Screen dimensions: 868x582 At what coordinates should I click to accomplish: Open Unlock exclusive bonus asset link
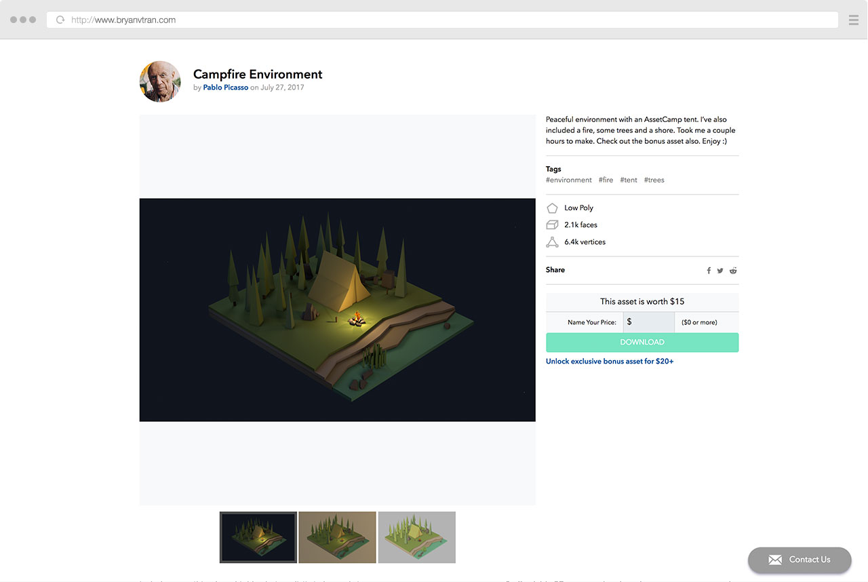pyautogui.click(x=610, y=362)
